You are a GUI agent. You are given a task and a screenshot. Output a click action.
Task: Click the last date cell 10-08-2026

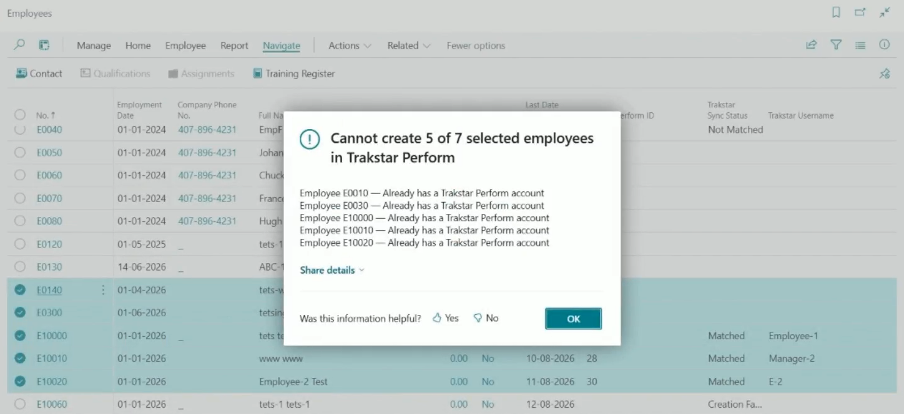click(550, 359)
